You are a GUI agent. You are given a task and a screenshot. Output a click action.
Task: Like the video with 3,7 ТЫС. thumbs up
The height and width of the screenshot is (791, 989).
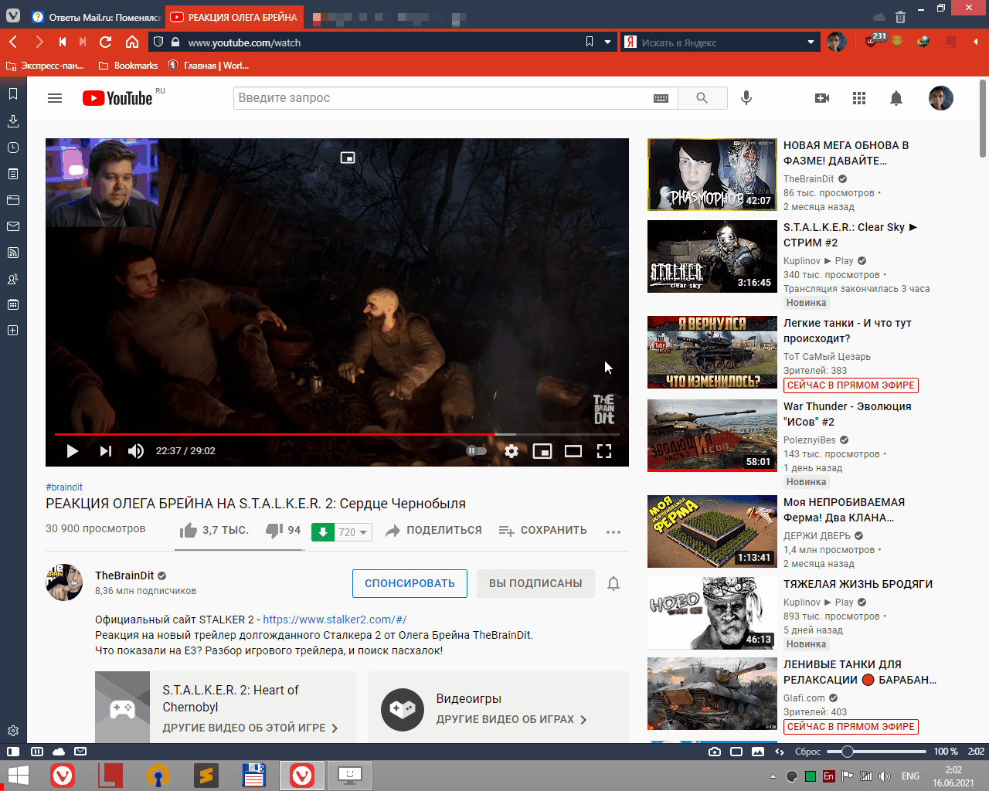213,531
